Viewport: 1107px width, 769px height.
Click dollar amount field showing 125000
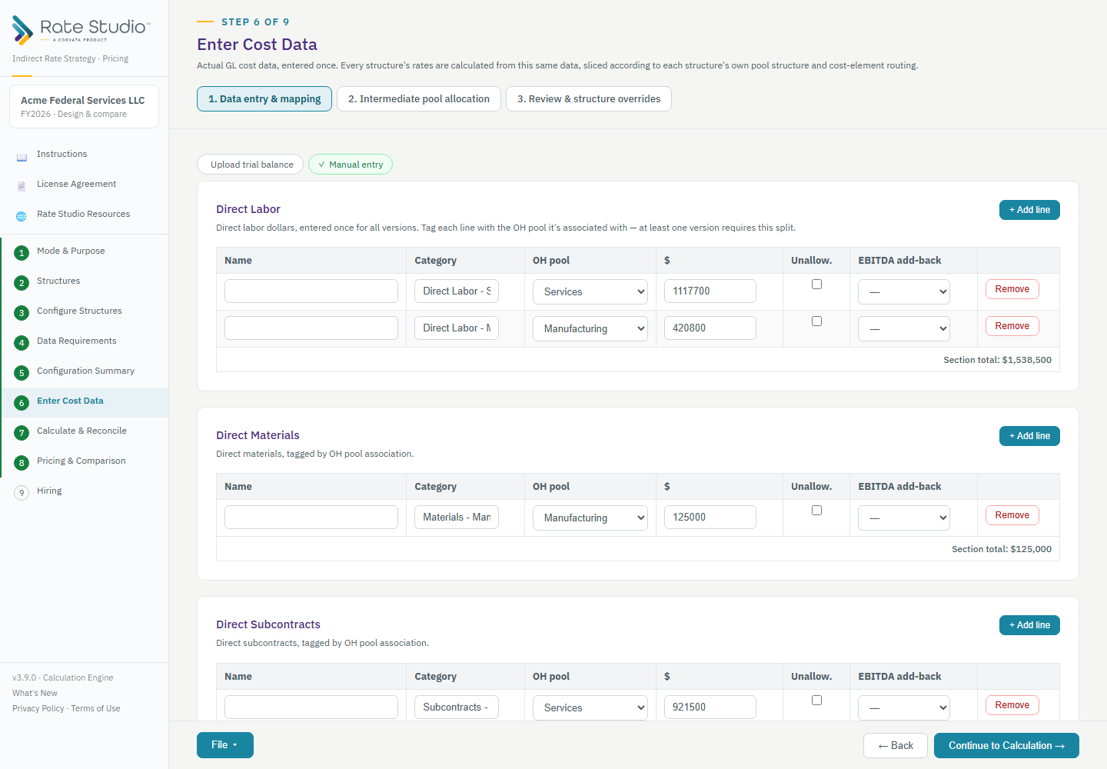(710, 518)
